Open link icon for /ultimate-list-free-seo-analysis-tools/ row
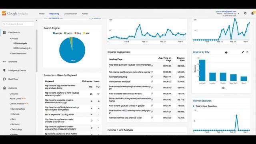 (x=152, y=118)
